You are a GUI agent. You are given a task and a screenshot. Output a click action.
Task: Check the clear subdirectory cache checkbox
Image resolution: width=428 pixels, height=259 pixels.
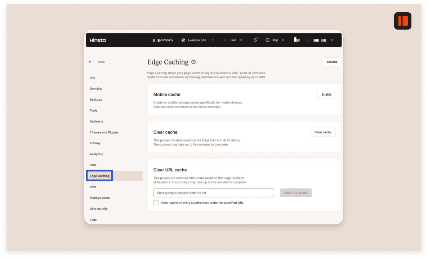point(156,203)
